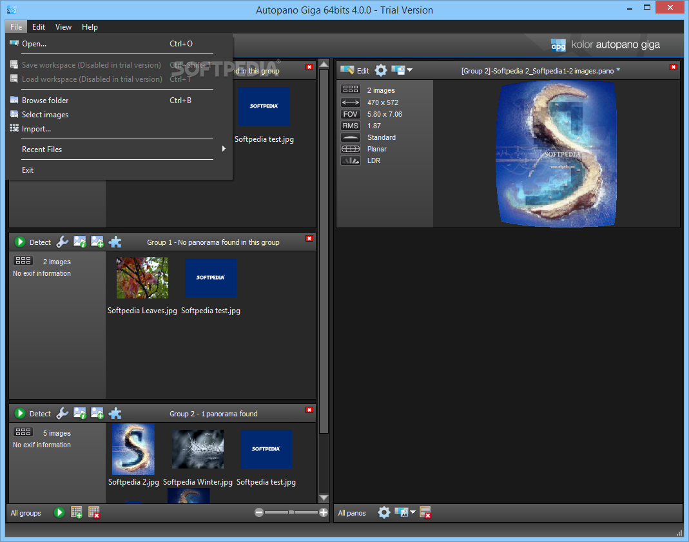Open panorama settings gear next to Edit
This screenshot has width=689, height=542.
point(381,70)
